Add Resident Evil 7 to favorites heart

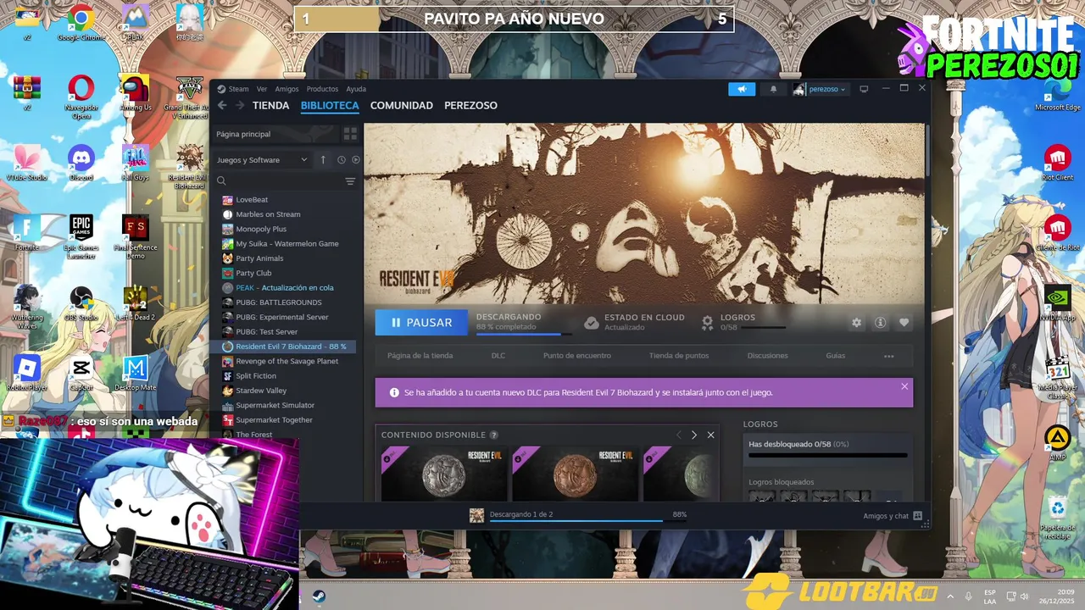(904, 323)
